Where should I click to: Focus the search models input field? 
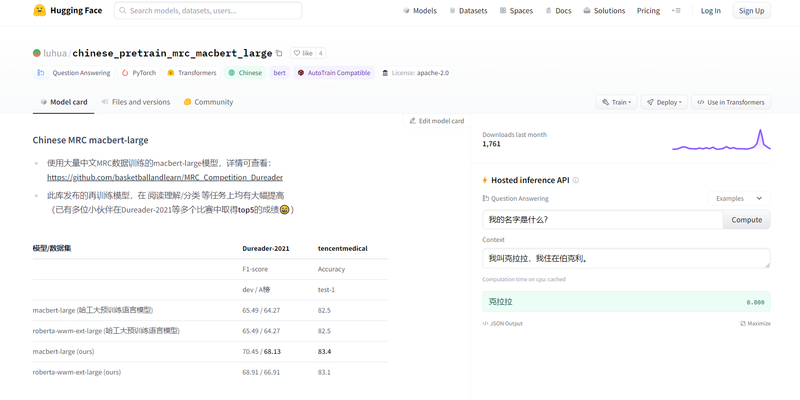click(208, 10)
